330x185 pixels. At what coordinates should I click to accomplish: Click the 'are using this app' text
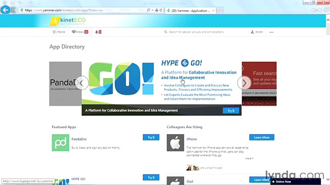(211, 168)
